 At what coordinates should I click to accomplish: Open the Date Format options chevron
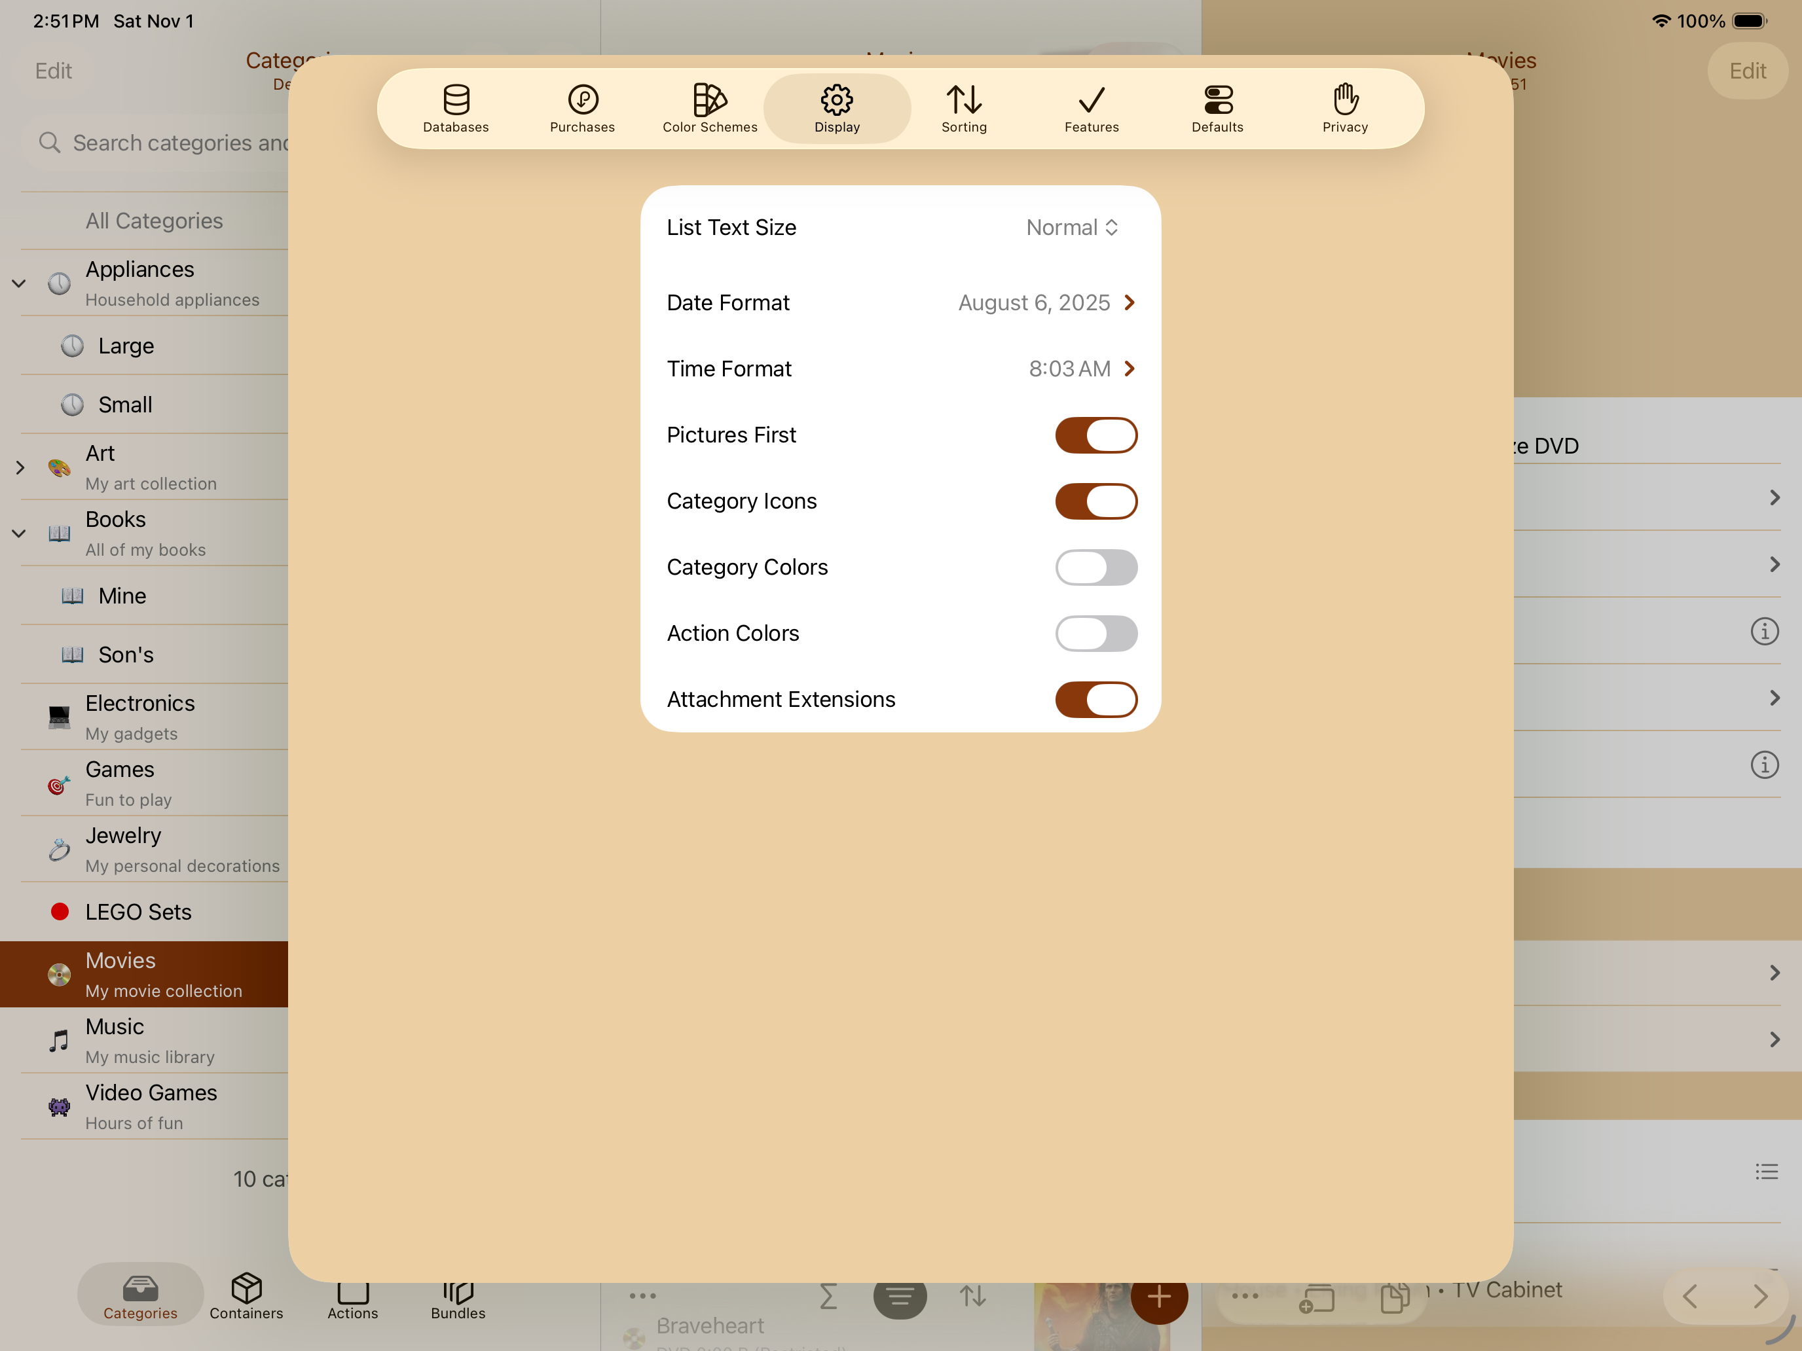click(1129, 303)
